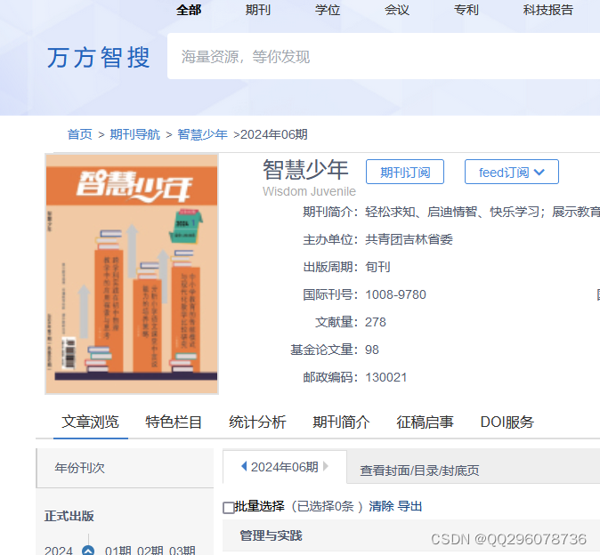The image size is (600, 555).
Task: Open 期刊导航 breadcrumb link
Action: tap(134, 134)
